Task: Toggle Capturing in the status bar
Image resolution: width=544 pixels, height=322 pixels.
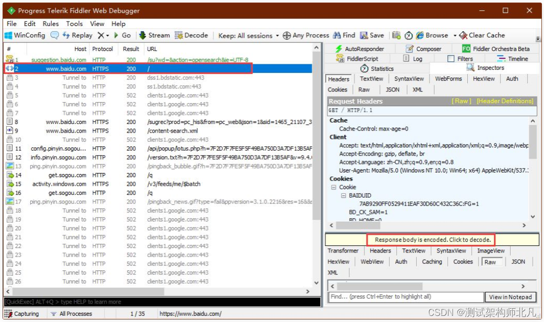Action: coord(21,314)
